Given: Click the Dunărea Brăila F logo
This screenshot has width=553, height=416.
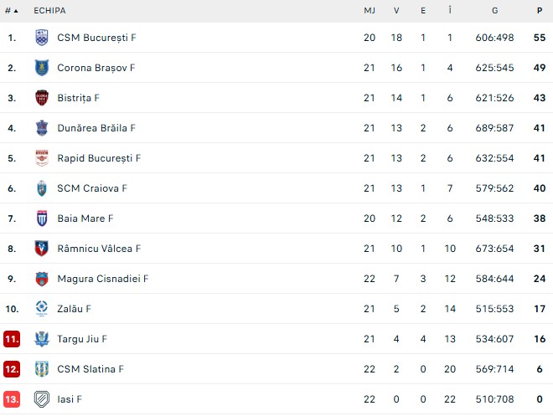Looking at the screenshot, I should pos(42,128).
